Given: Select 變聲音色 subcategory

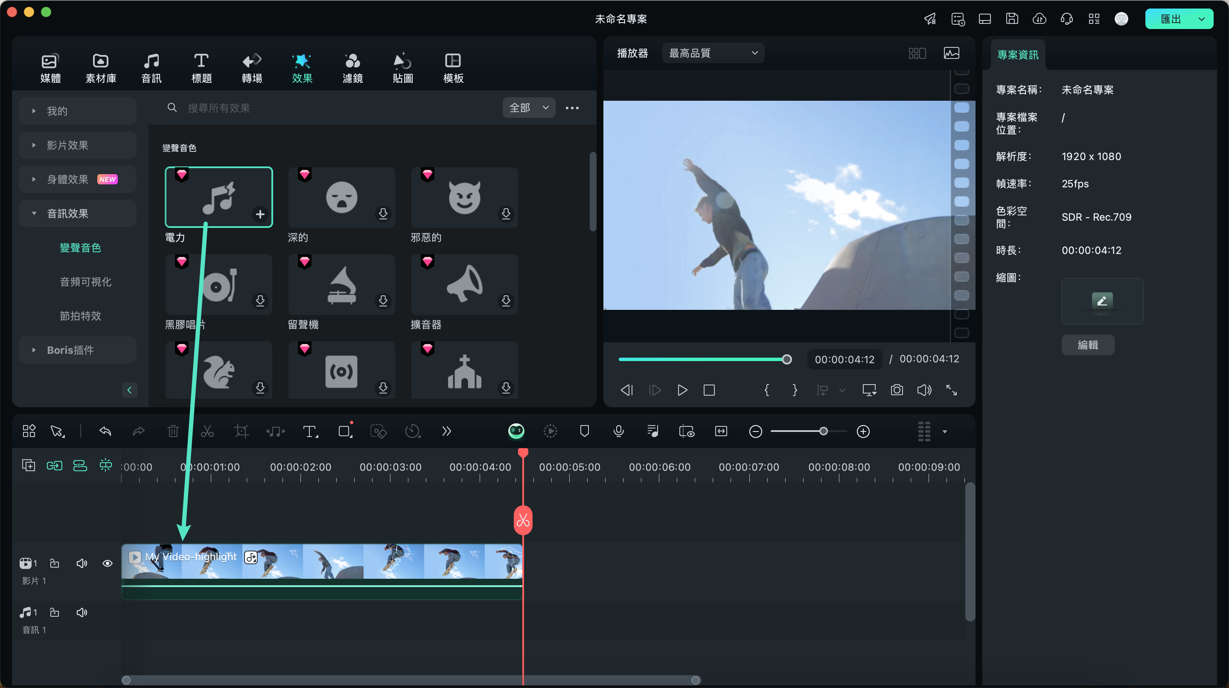Looking at the screenshot, I should pyautogui.click(x=80, y=247).
